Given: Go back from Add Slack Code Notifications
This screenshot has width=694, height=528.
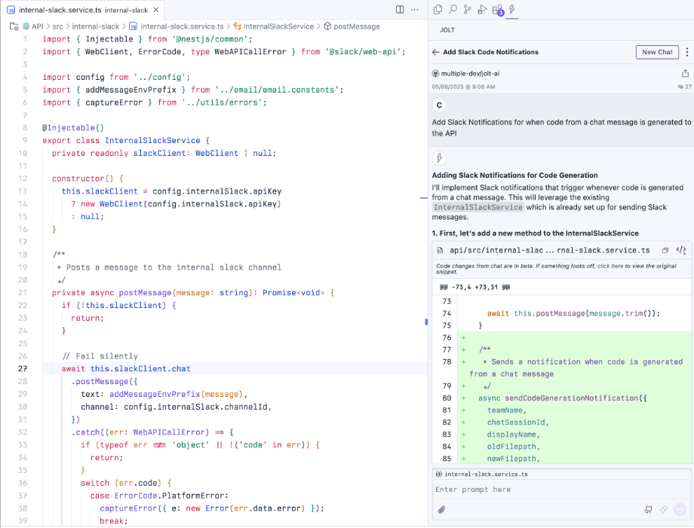Looking at the screenshot, I should pos(435,52).
